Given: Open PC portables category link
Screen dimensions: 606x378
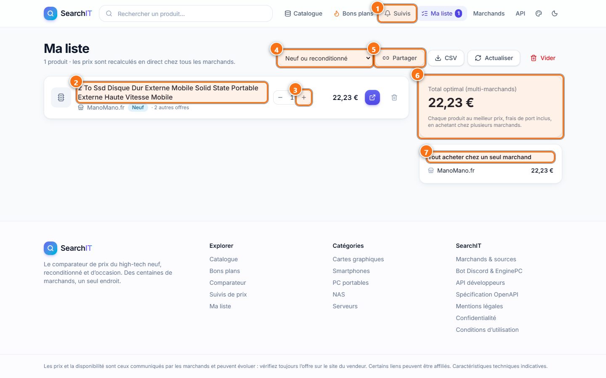Looking at the screenshot, I should [351, 283].
